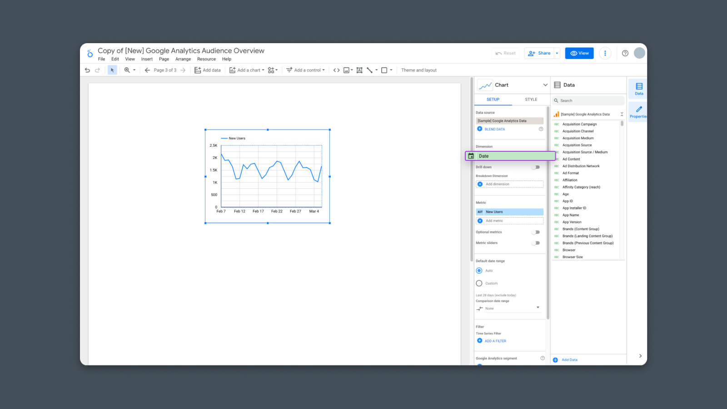This screenshot has height=409, width=727.
Task: Turn on the Optional metrics toggle
Action: click(x=536, y=232)
